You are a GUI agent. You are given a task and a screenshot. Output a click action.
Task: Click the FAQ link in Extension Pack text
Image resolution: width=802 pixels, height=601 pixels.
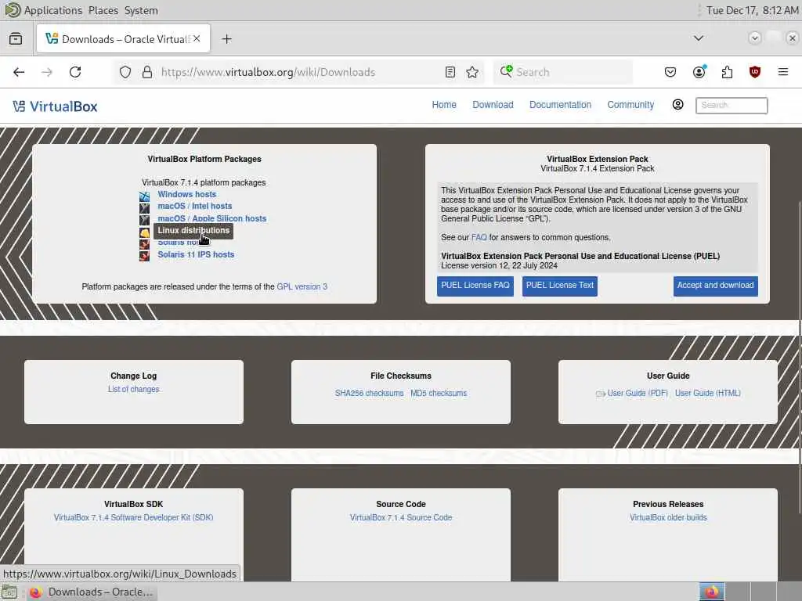479,238
